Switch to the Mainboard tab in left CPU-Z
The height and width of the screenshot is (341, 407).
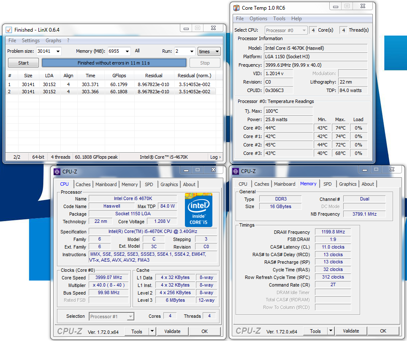(x=106, y=184)
